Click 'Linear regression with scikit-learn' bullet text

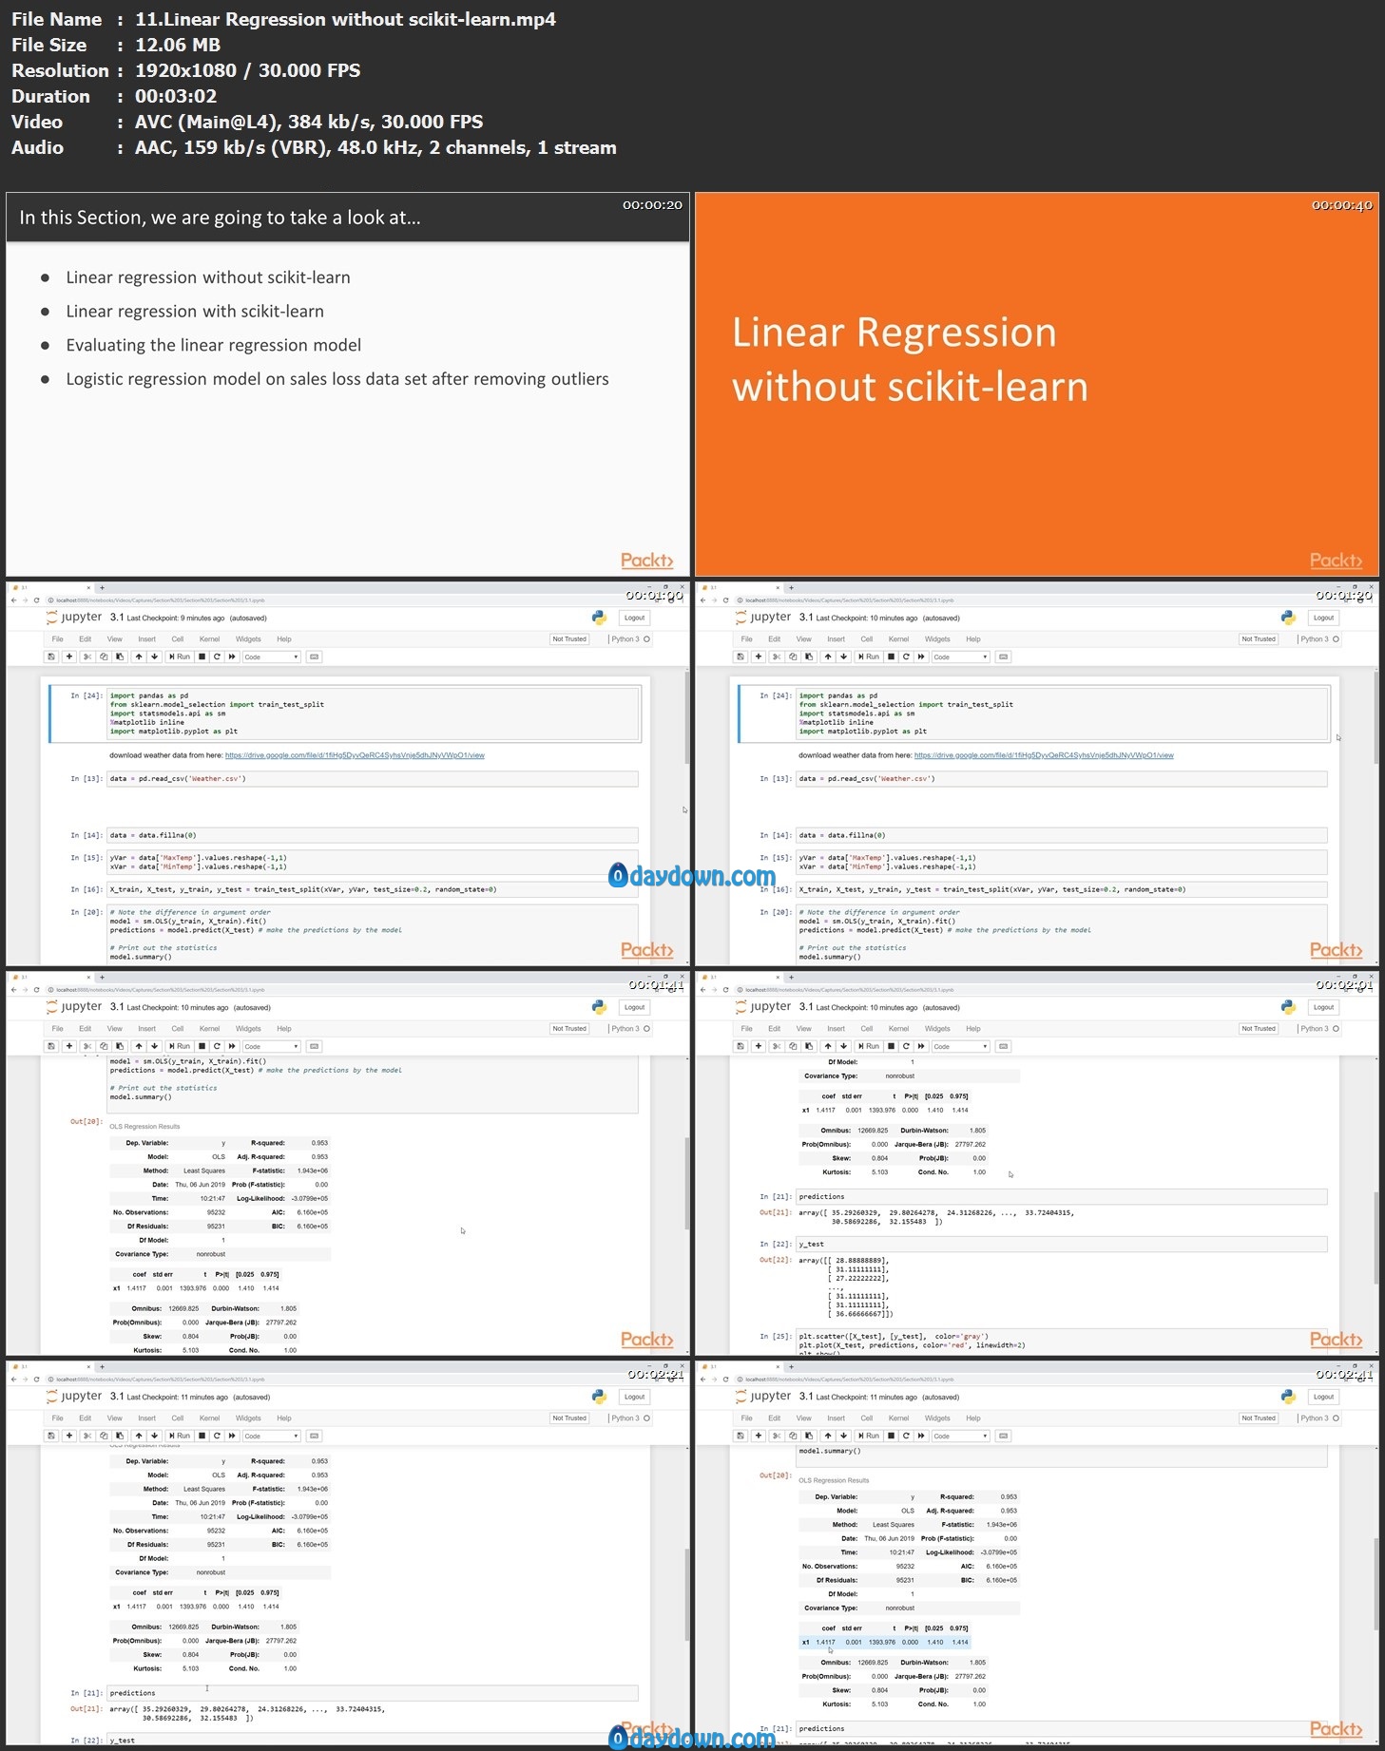pos(195,312)
